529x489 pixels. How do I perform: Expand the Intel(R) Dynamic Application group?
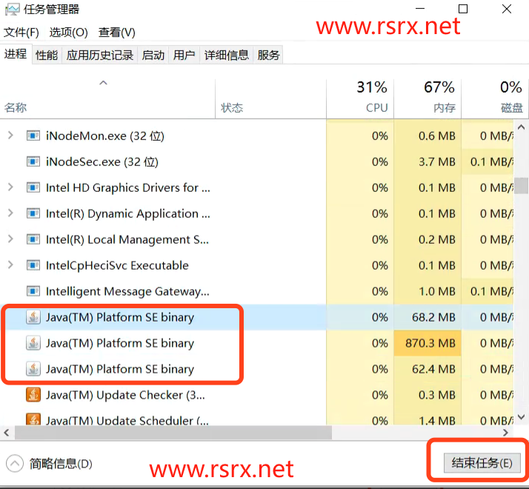point(10,213)
